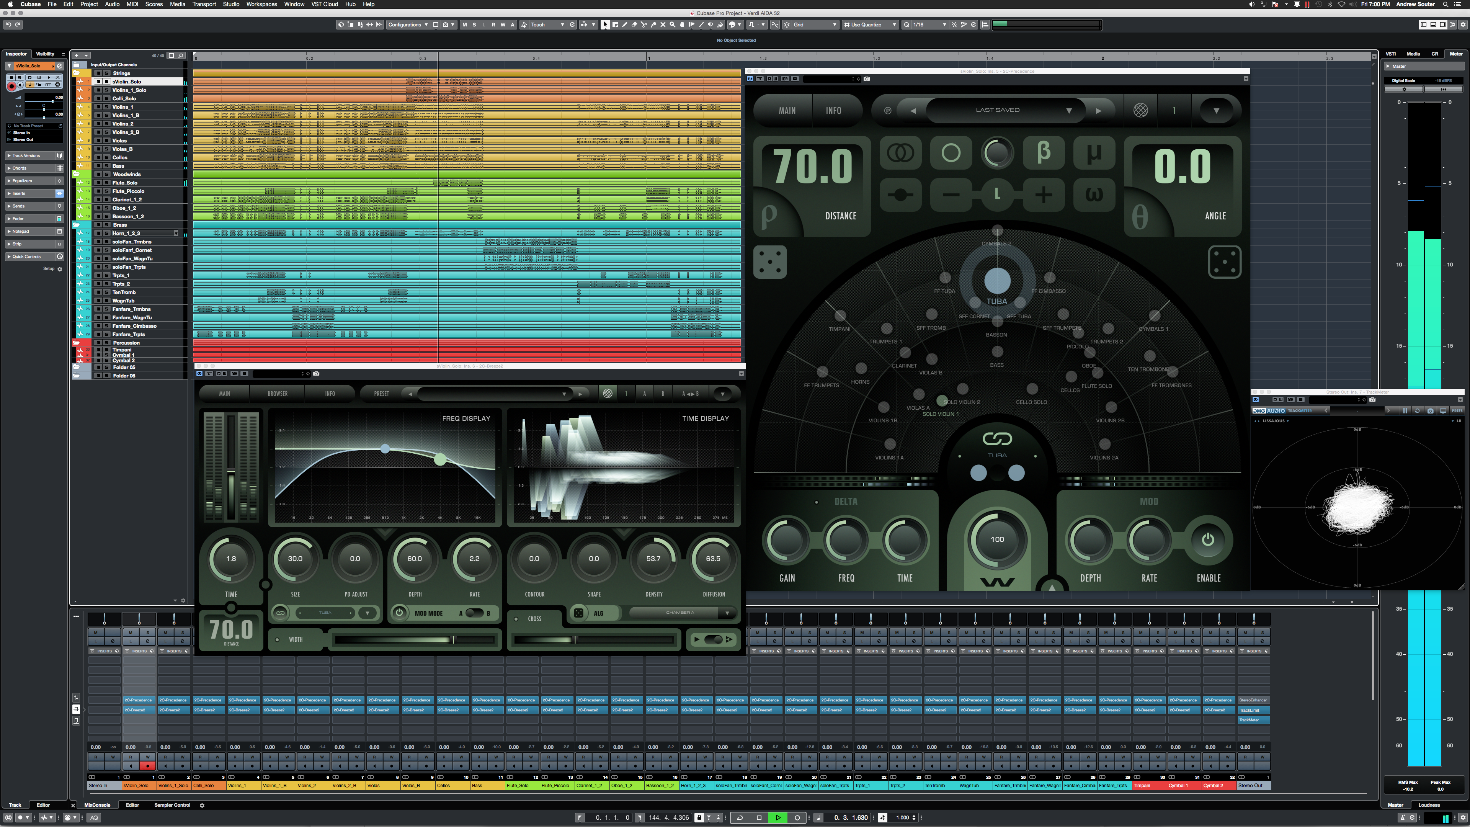
Task: Click the DISTANCE 70.0 value in Precedence
Action: (812, 166)
